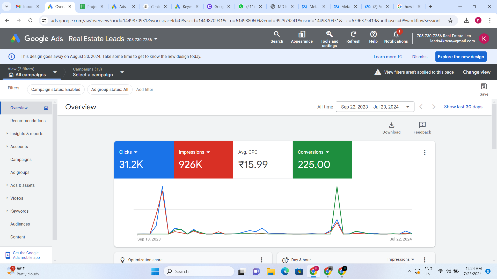This screenshot has width=497, height=279.
Task: Expand the All campaigns view dropdown
Action: [55, 72]
